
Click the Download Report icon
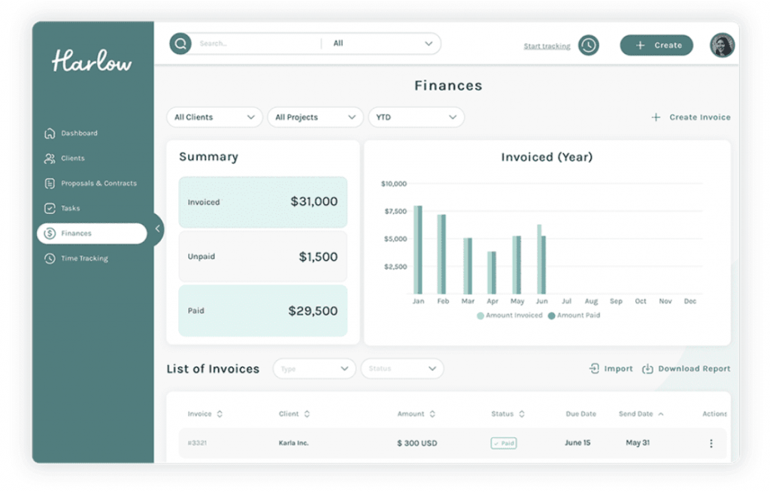(647, 369)
